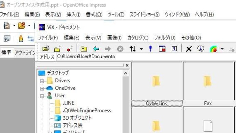
Task: Click the cyan back arrow in ViX
Action: point(96,49)
